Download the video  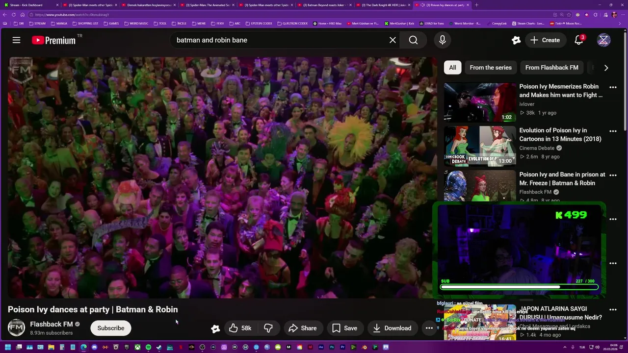point(392,328)
